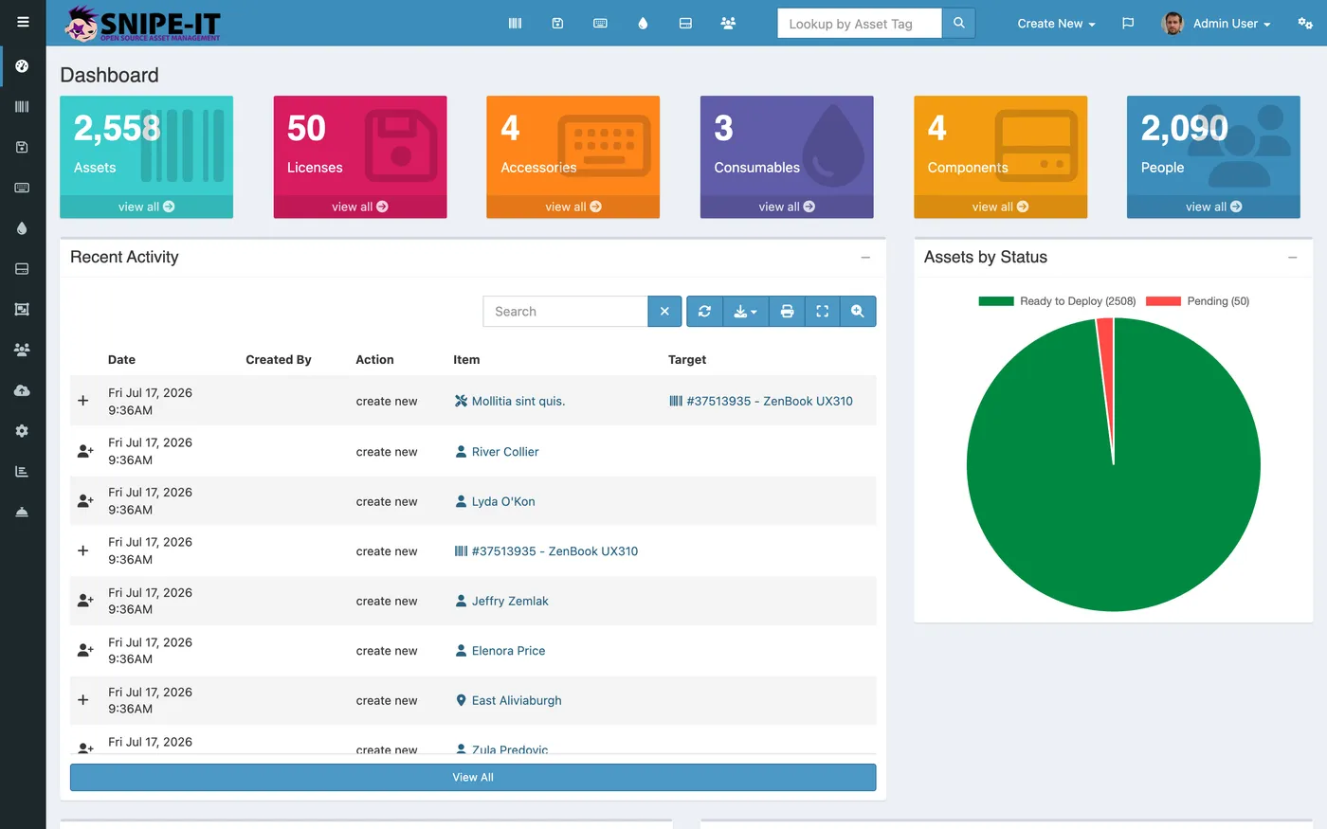Open Reports chart icon in sidebar

[22, 471]
